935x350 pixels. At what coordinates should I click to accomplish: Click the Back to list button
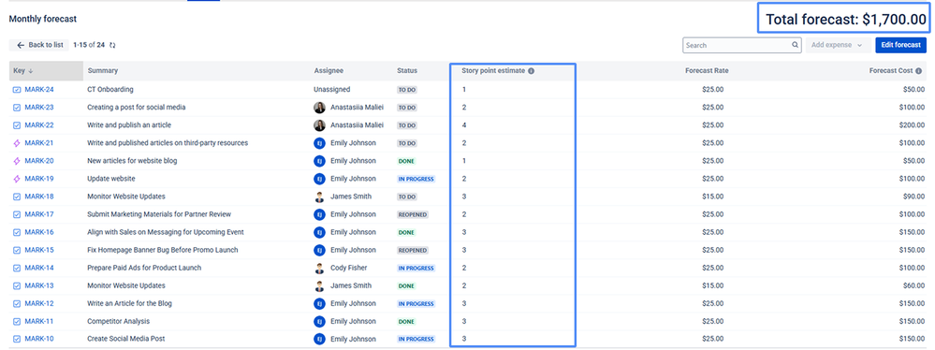point(38,45)
